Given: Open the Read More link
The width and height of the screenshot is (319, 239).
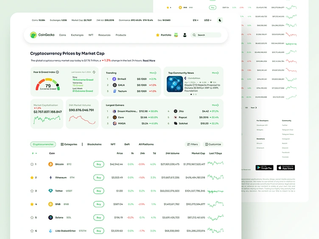Looking at the screenshot, I should (x=149, y=61).
